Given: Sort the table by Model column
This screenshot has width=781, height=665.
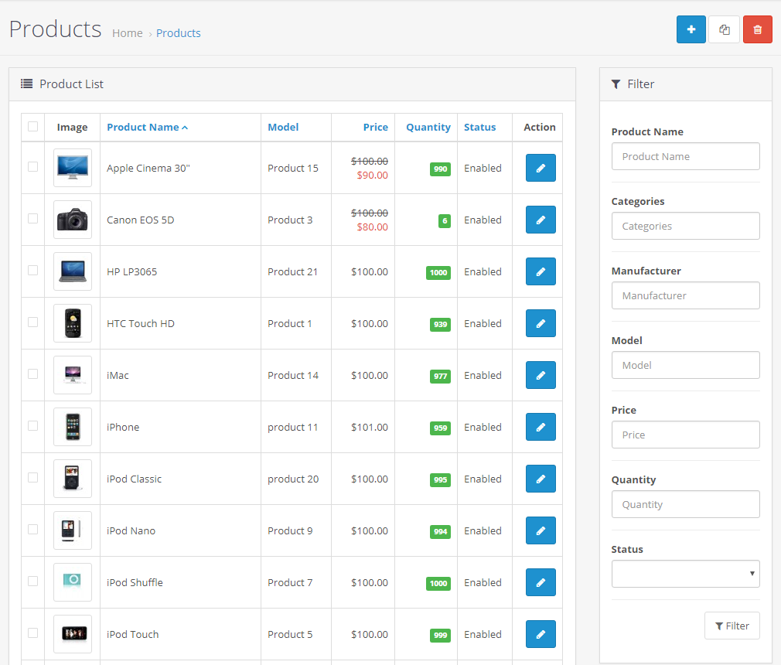Looking at the screenshot, I should pyautogui.click(x=283, y=128).
